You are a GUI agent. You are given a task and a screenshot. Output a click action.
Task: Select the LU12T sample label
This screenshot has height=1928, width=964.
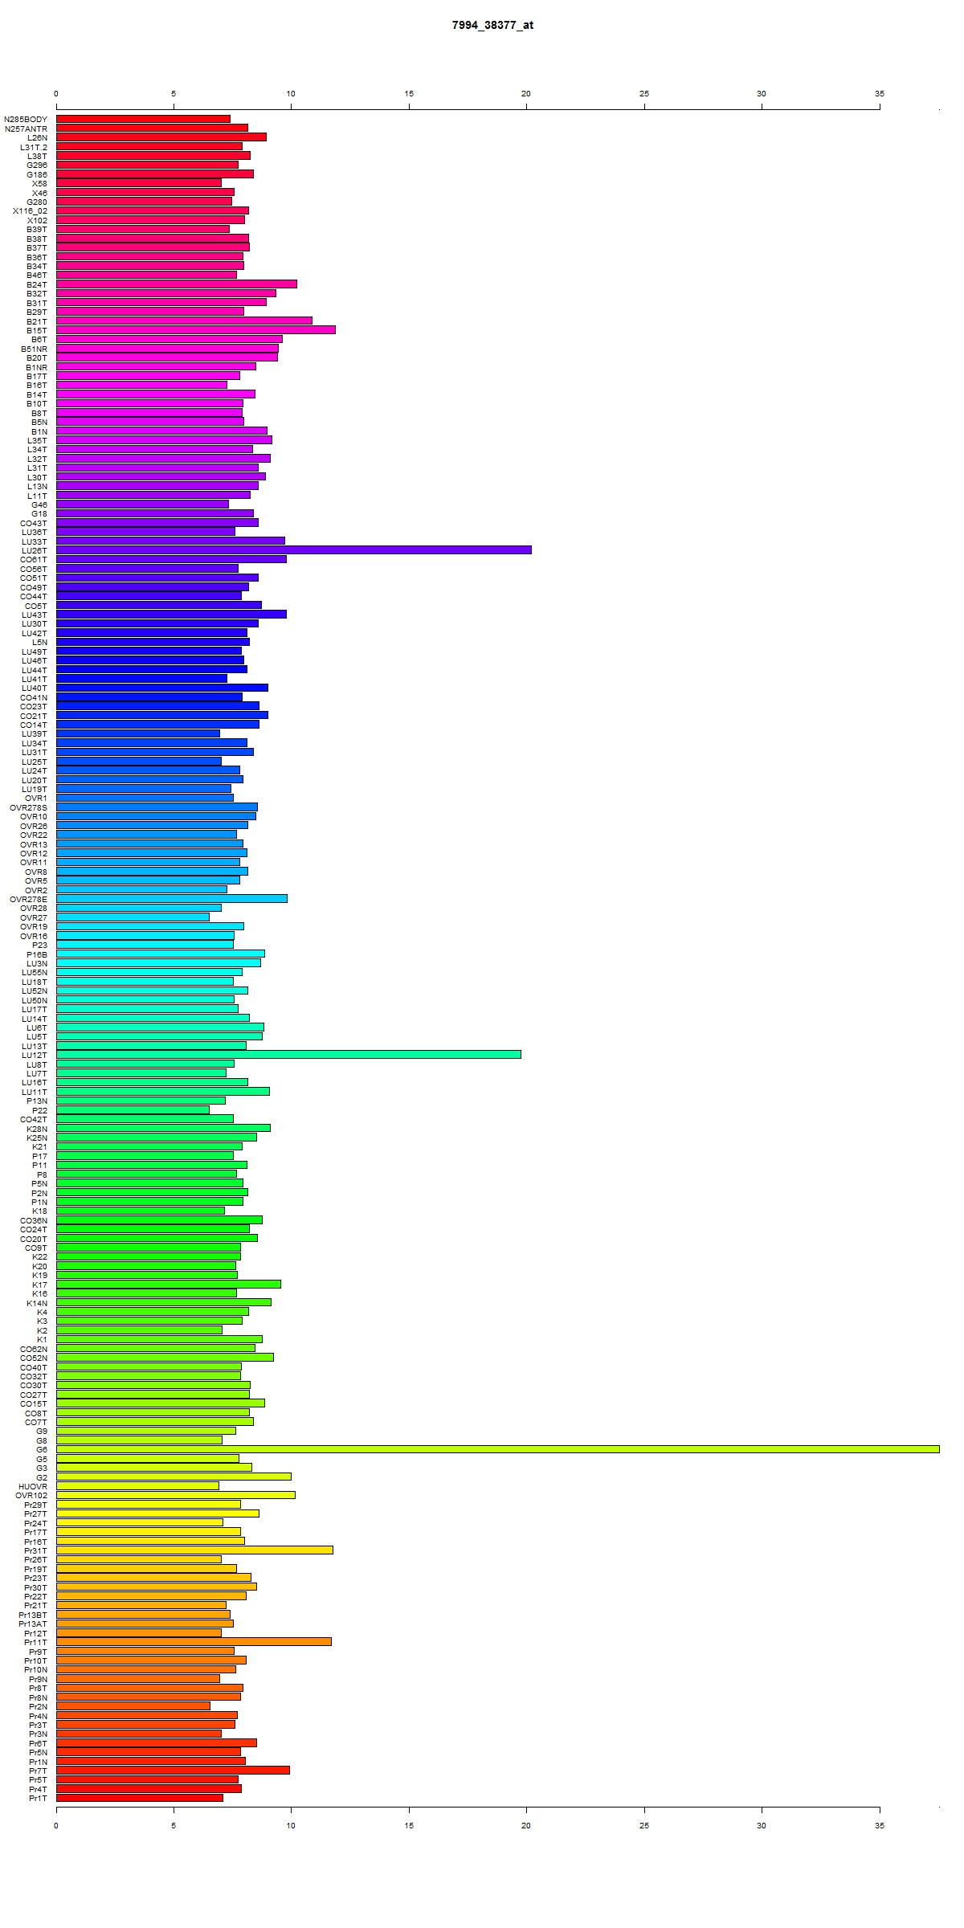[x=35, y=1055]
